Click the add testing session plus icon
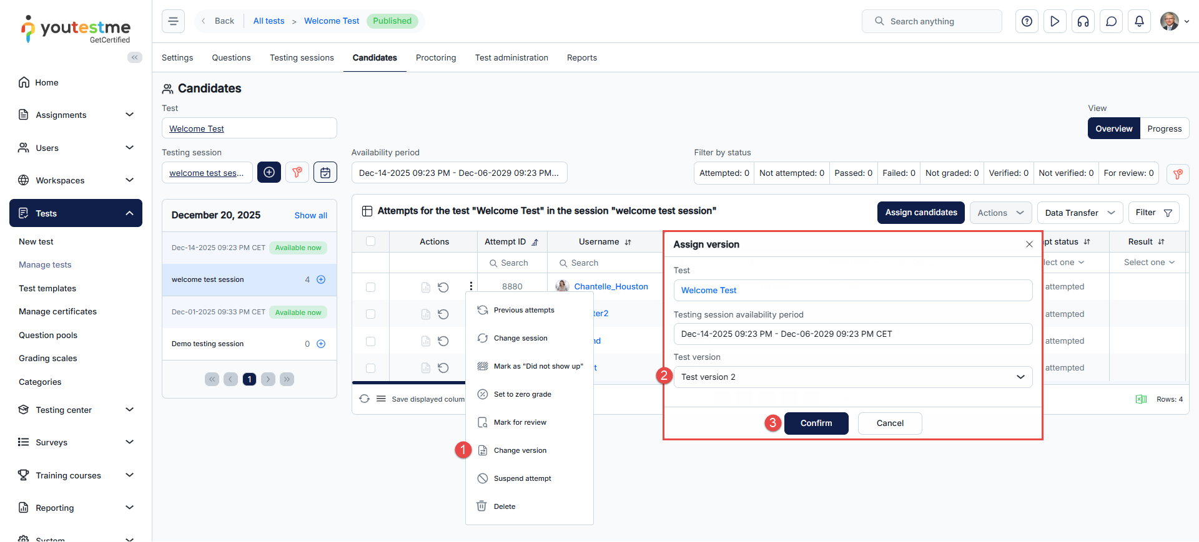Screen dimensions: 1199x542 (x=269, y=173)
